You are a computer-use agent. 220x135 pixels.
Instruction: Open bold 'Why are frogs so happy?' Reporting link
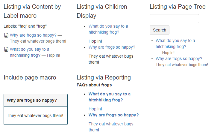click(x=113, y=115)
